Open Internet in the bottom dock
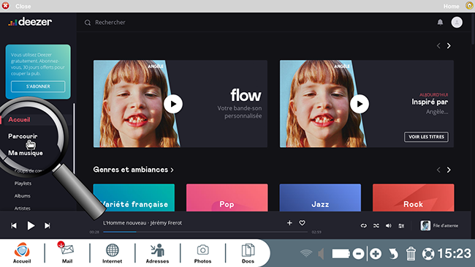Viewport: 475px width, 267px height. (112, 253)
